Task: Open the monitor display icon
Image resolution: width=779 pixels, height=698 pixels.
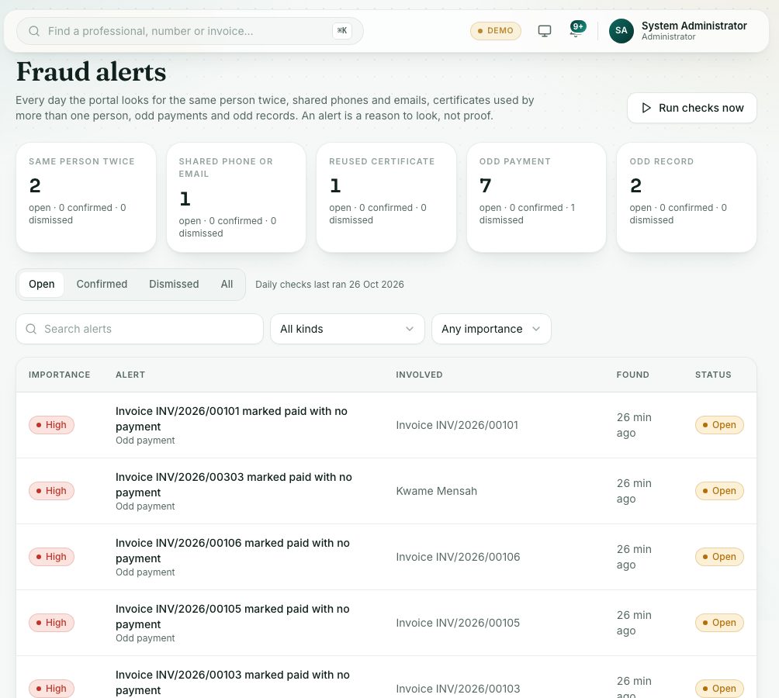Action: (545, 31)
